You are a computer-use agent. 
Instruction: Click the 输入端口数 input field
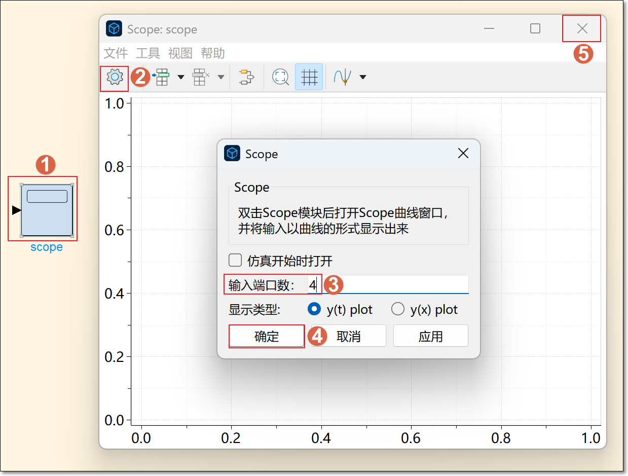click(388, 285)
